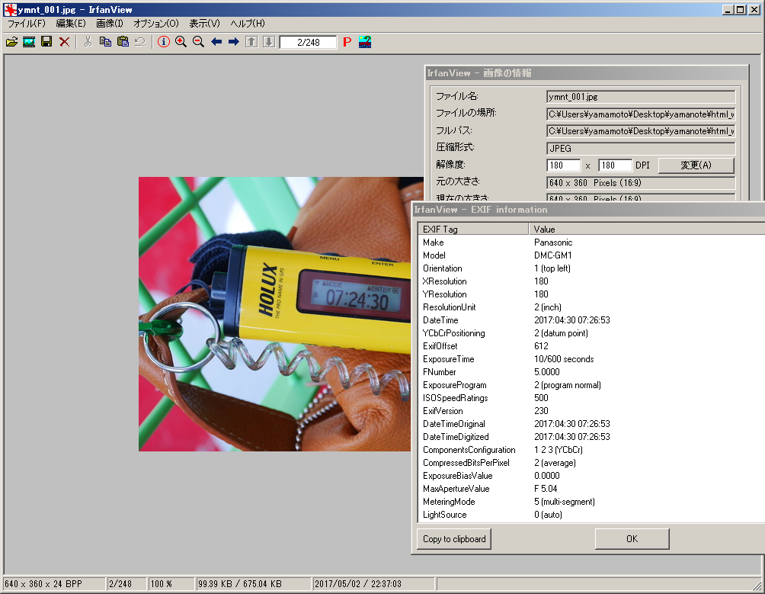Select the ExposureProgram row label

(x=455, y=385)
